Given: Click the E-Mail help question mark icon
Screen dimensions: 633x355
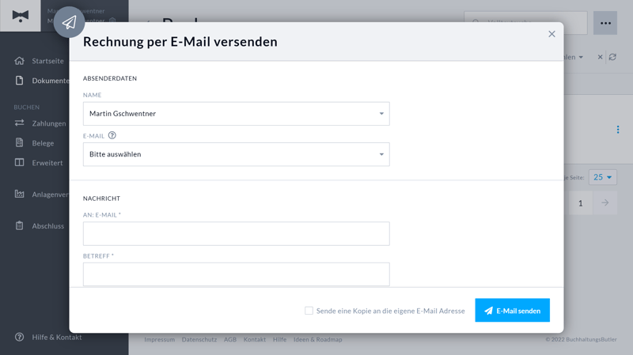Looking at the screenshot, I should 112,135.
